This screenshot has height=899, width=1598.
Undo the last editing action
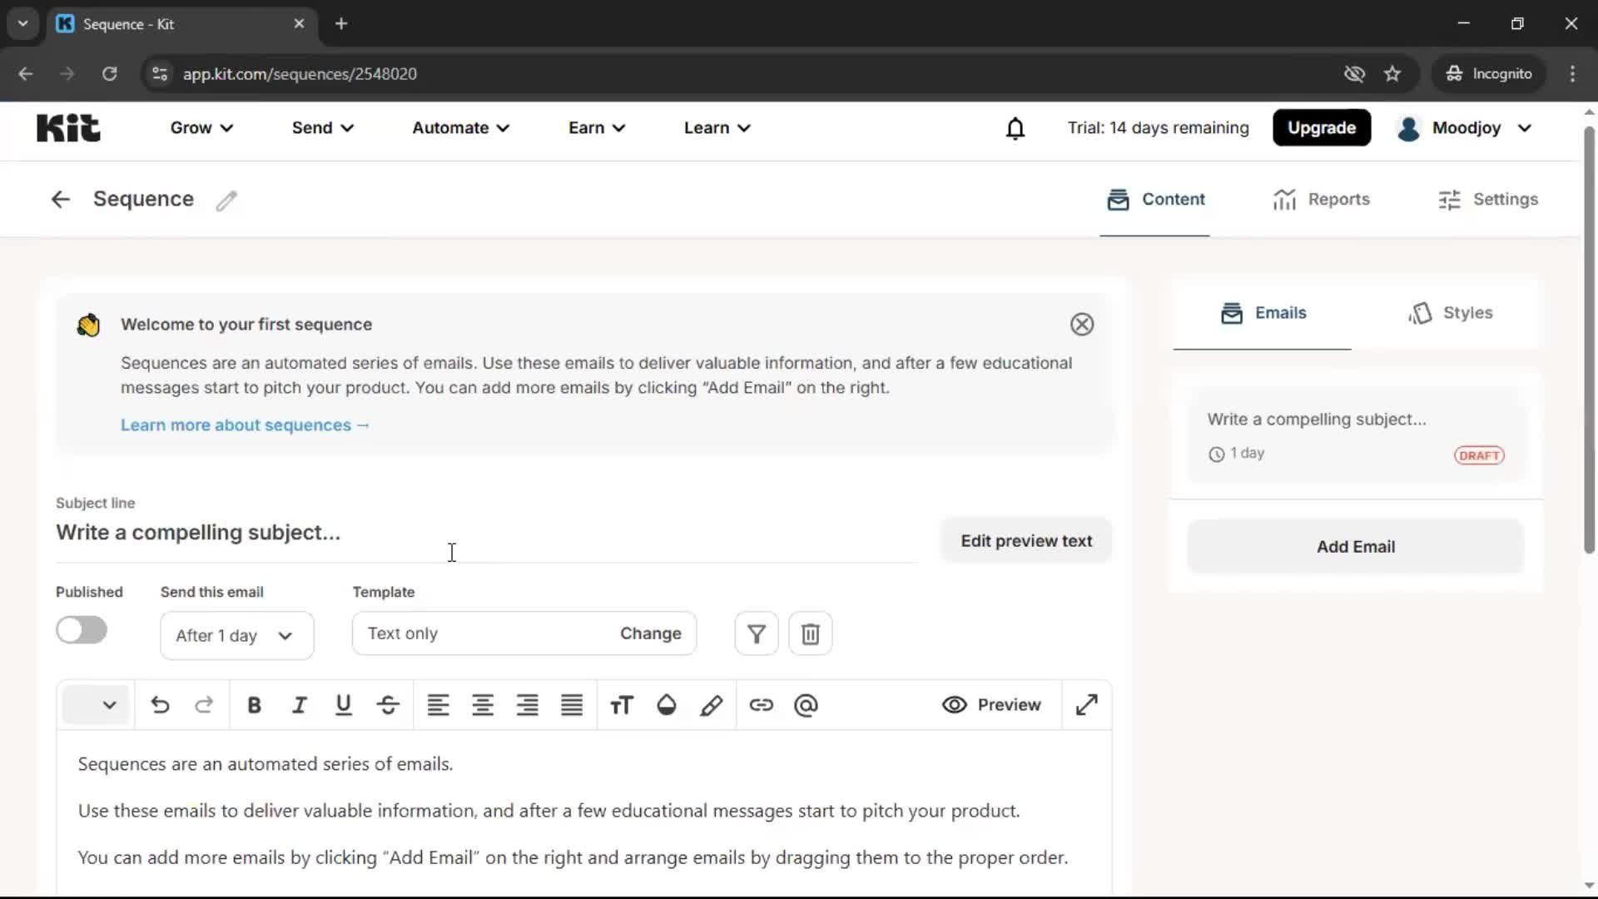point(160,705)
